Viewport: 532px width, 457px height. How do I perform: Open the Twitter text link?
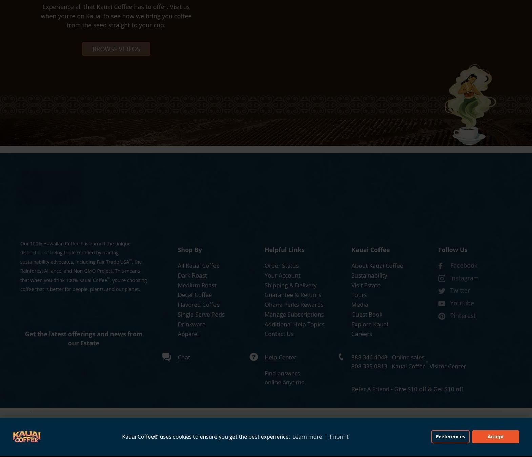460,291
